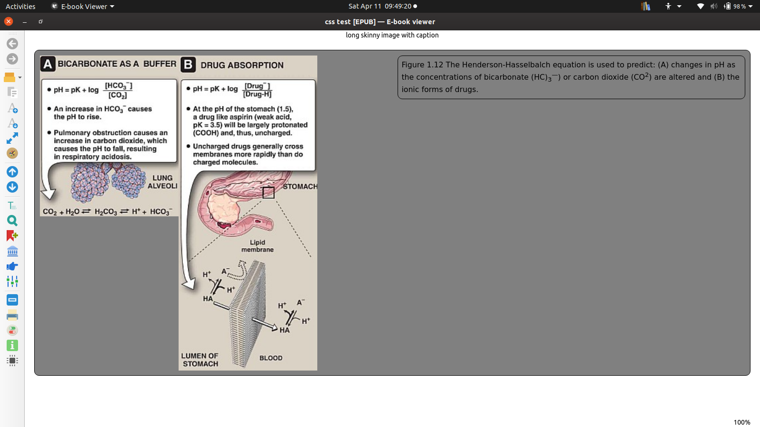Open the system menu arrow beside battery
Viewport: 760px width, 427px height.
750,6
